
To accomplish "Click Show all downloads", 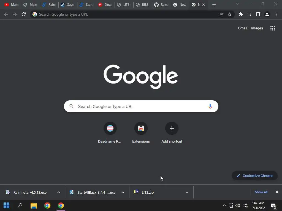I will (261, 192).
